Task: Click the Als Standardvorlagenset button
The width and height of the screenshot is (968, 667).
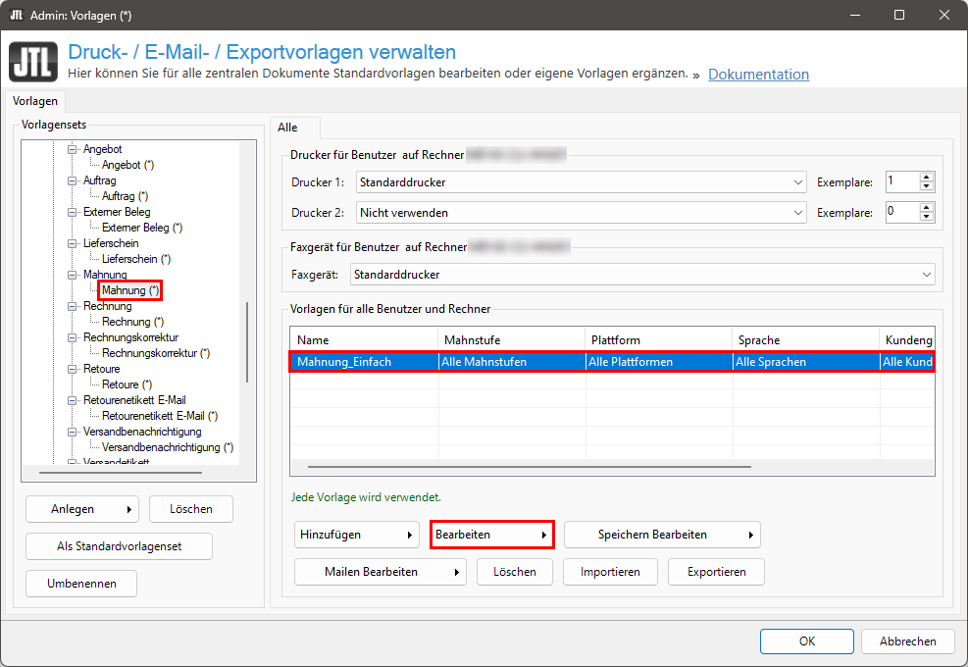Action: 119,546
